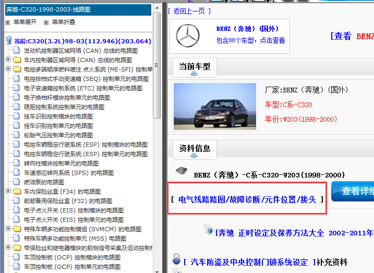Click the down-chevron icon under 资料信息
This screenshot has height=273, width=374.
194,156
